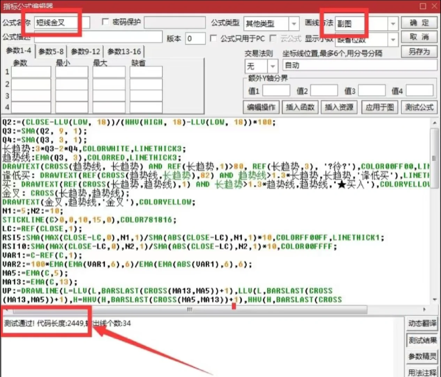Expand the 画线方法 dropdown showing 副图
The height and width of the screenshot is (377, 441).
(393, 23)
